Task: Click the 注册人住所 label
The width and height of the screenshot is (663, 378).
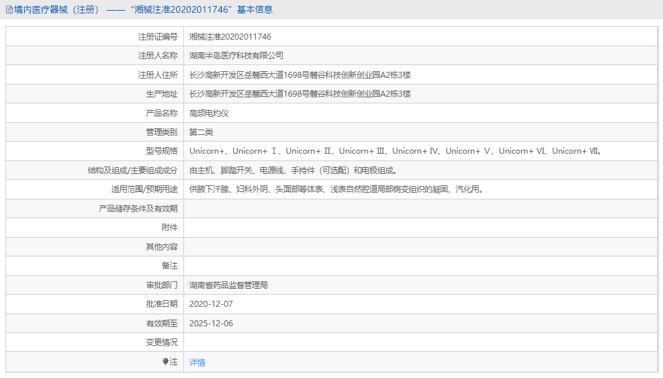Action: click(158, 75)
